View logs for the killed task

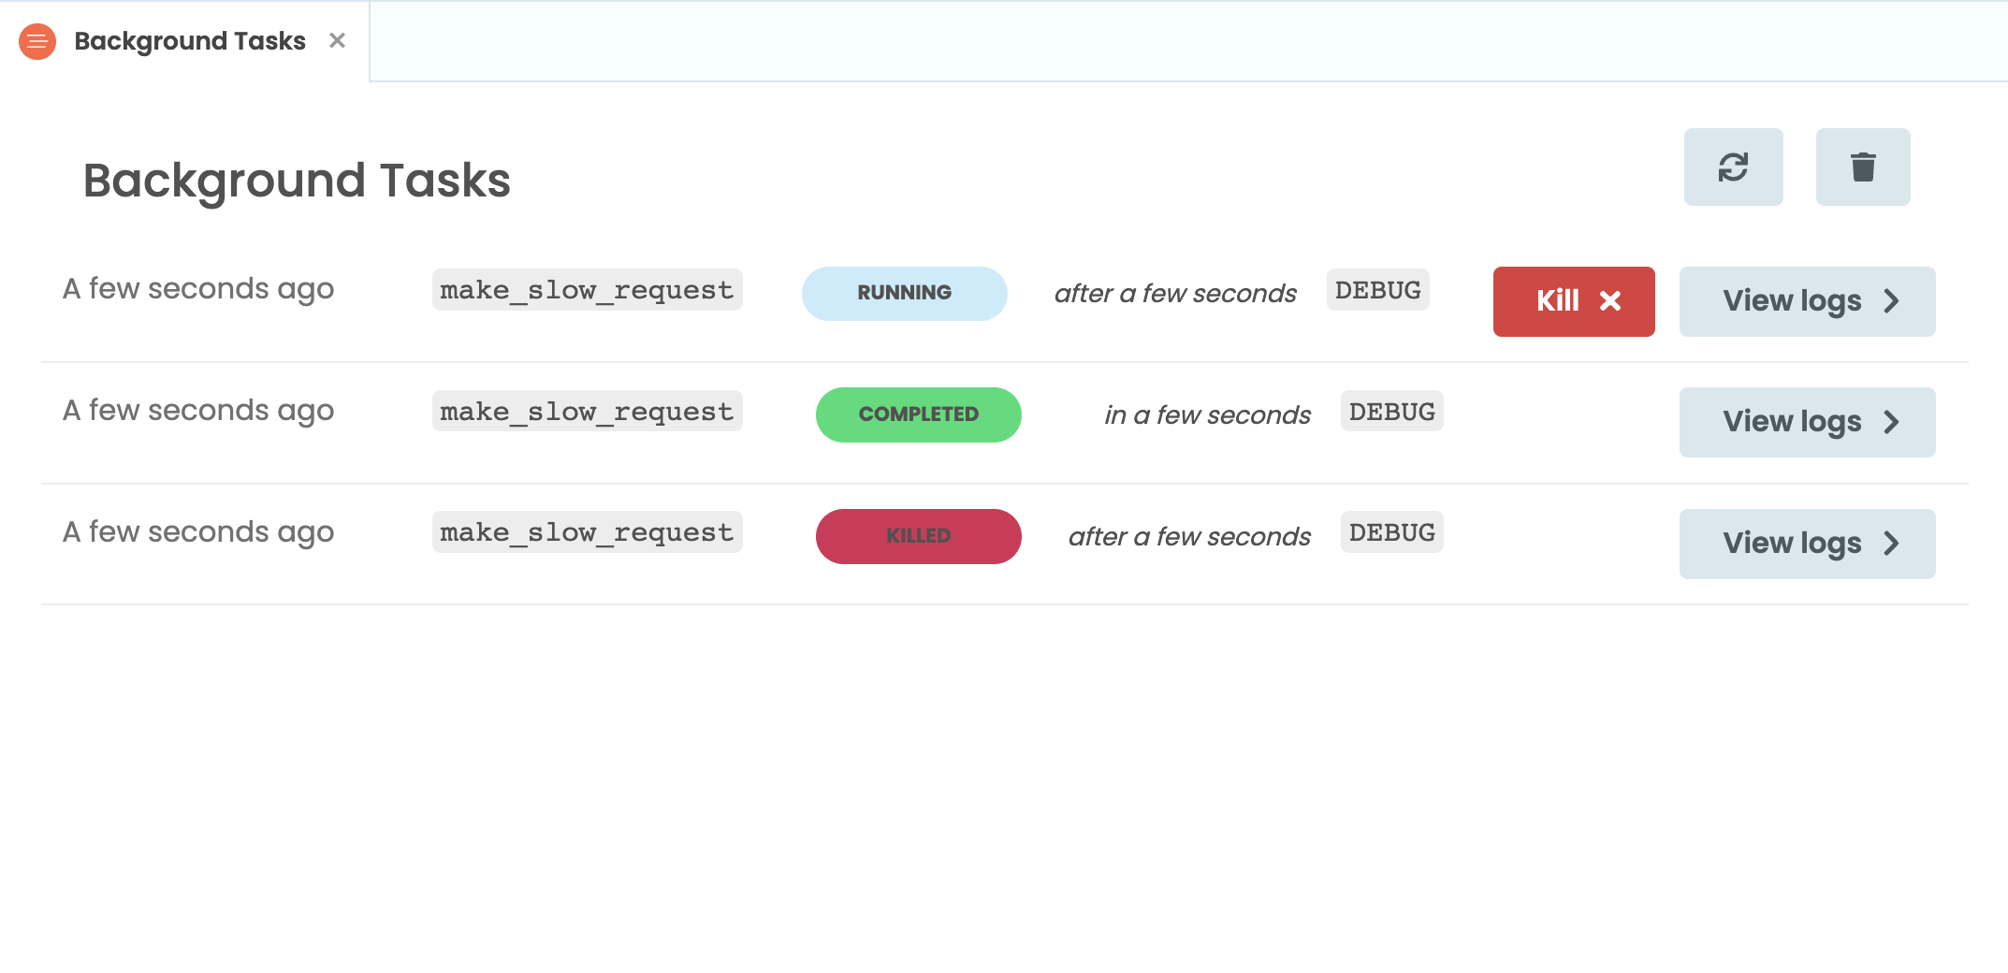click(x=1806, y=544)
